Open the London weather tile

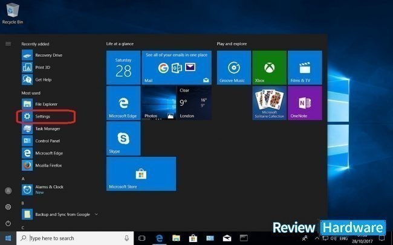point(195,103)
